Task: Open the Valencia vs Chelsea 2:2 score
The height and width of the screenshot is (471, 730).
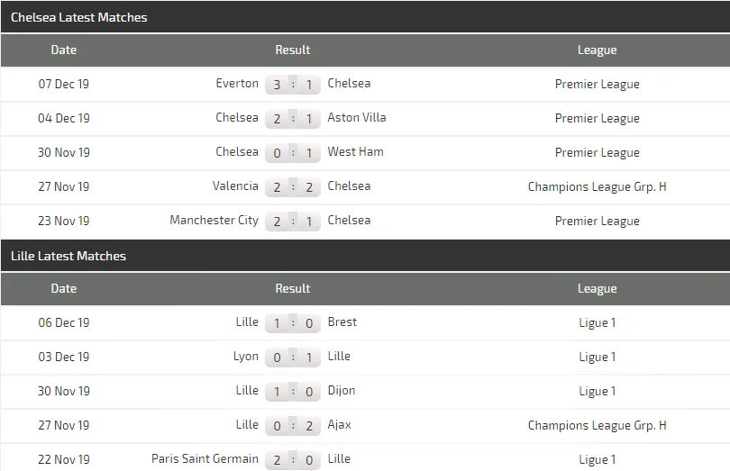Action: (293, 187)
